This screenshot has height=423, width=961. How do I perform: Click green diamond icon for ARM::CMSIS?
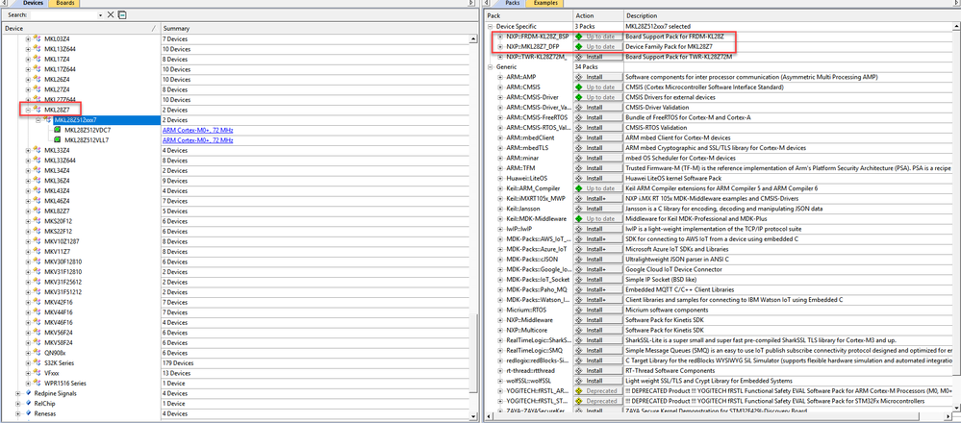[x=578, y=87]
